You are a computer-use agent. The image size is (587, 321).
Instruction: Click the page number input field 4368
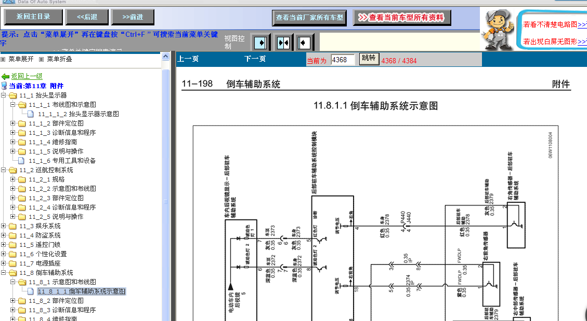pos(343,60)
